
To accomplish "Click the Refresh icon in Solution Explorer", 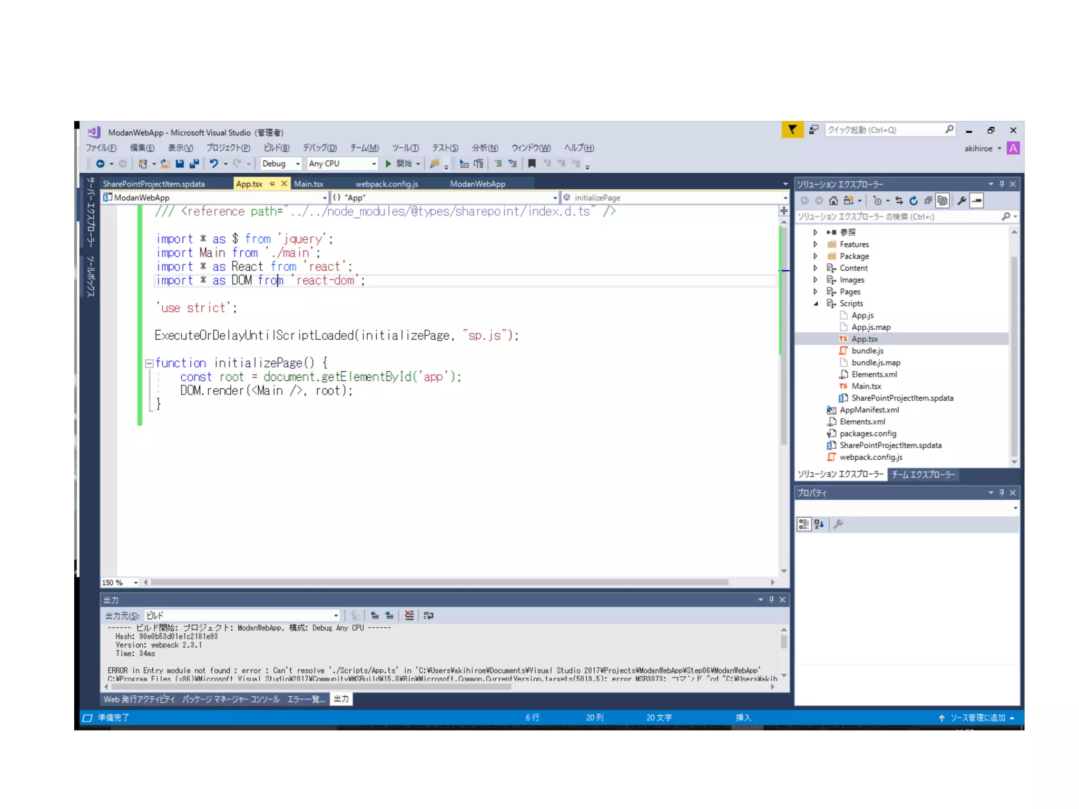I will coord(914,201).
